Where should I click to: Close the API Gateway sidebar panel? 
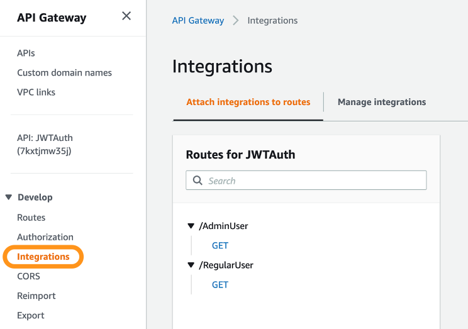point(126,16)
